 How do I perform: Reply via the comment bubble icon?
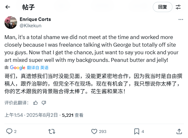9,131
